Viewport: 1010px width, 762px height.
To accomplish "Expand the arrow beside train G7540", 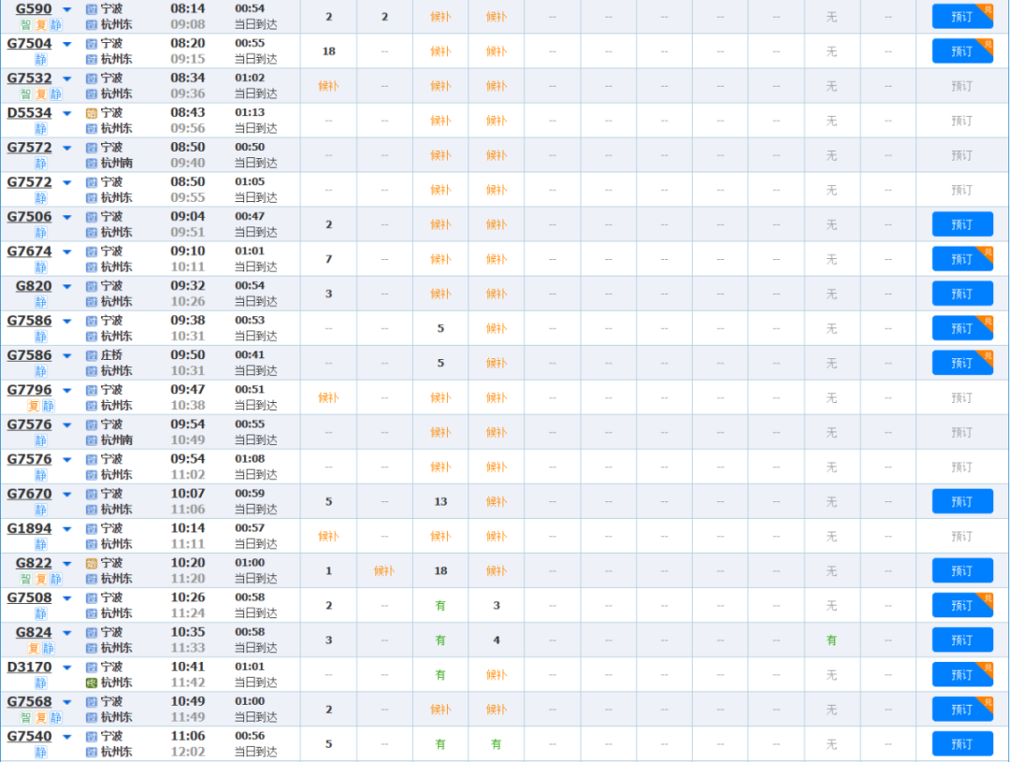I will (67, 737).
